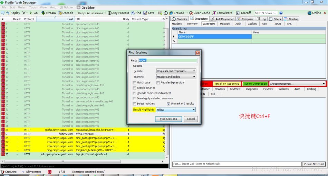Toggle the Decode toolbar icon

coord(60,13)
